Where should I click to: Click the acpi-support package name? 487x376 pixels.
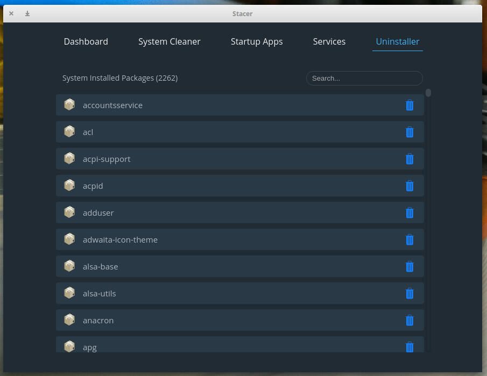(107, 159)
